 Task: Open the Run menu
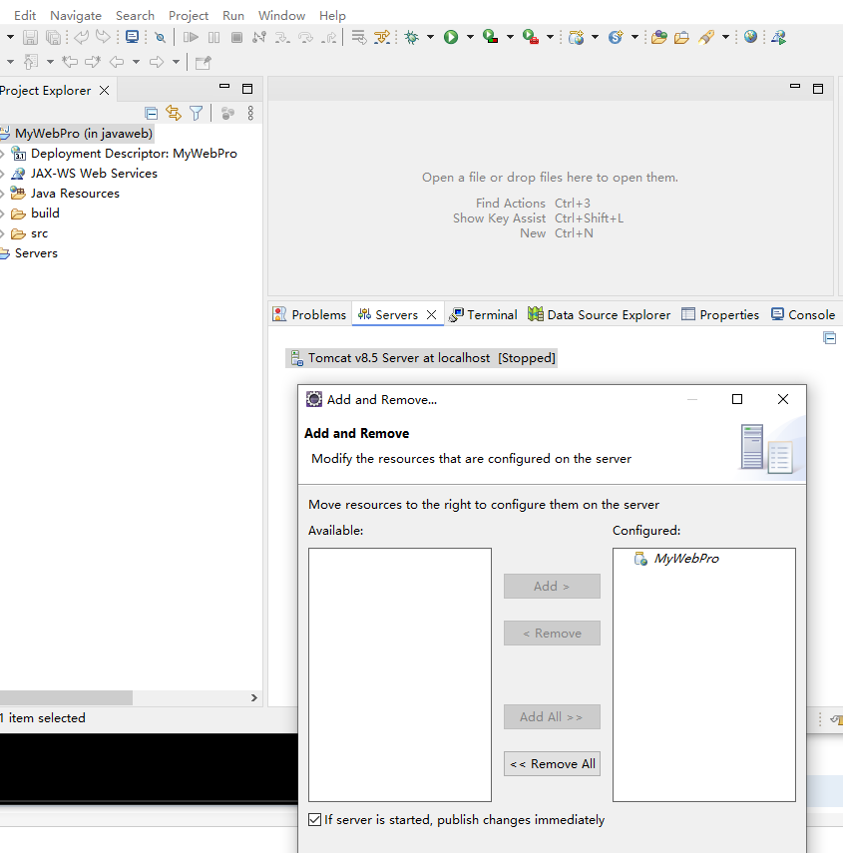point(233,16)
